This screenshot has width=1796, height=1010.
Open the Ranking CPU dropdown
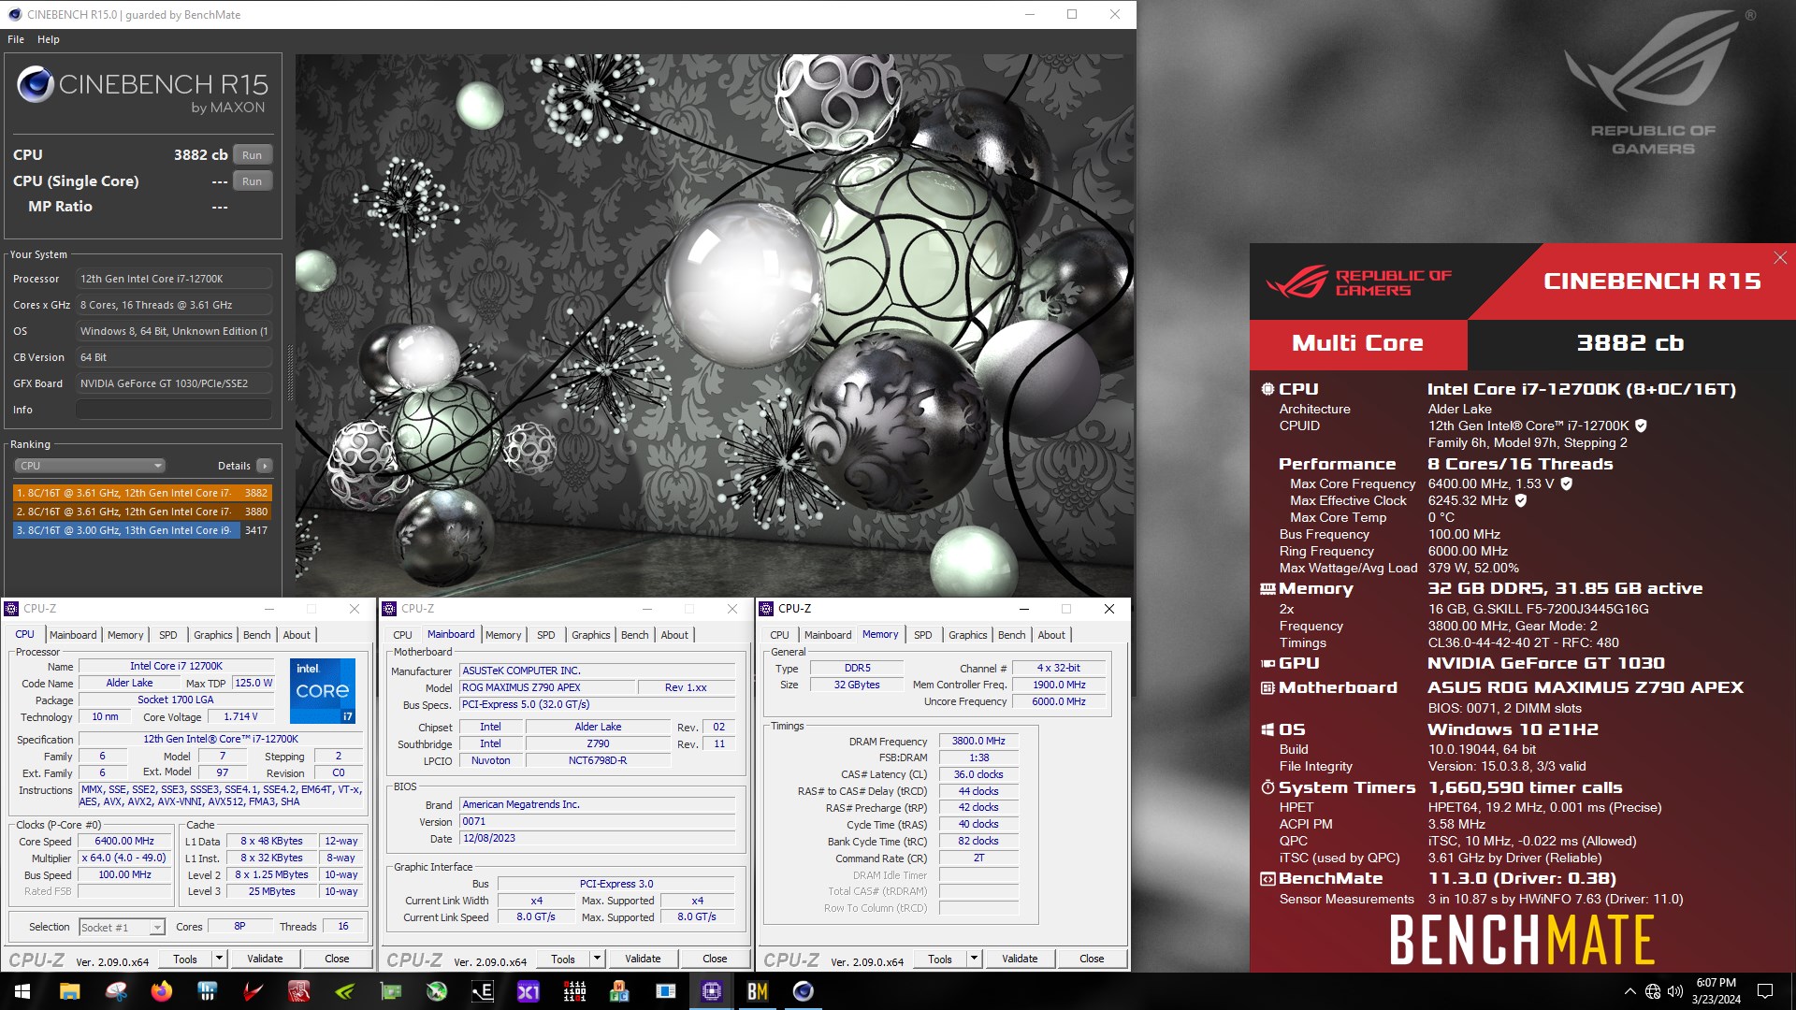coord(90,466)
